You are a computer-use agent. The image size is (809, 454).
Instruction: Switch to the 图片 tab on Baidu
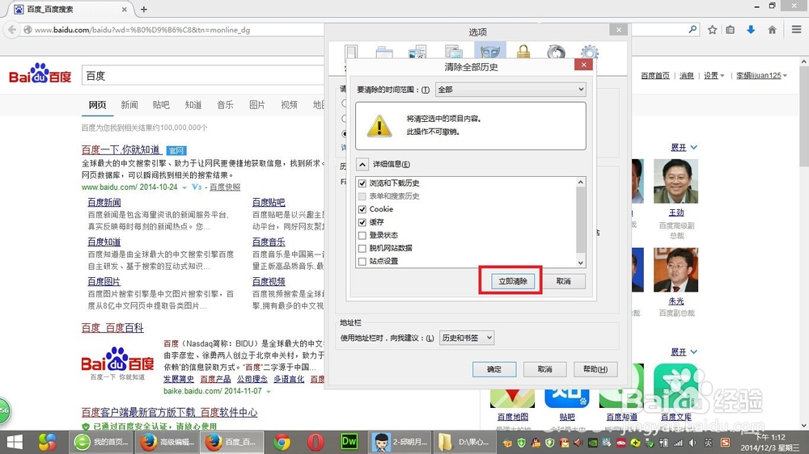(257, 105)
